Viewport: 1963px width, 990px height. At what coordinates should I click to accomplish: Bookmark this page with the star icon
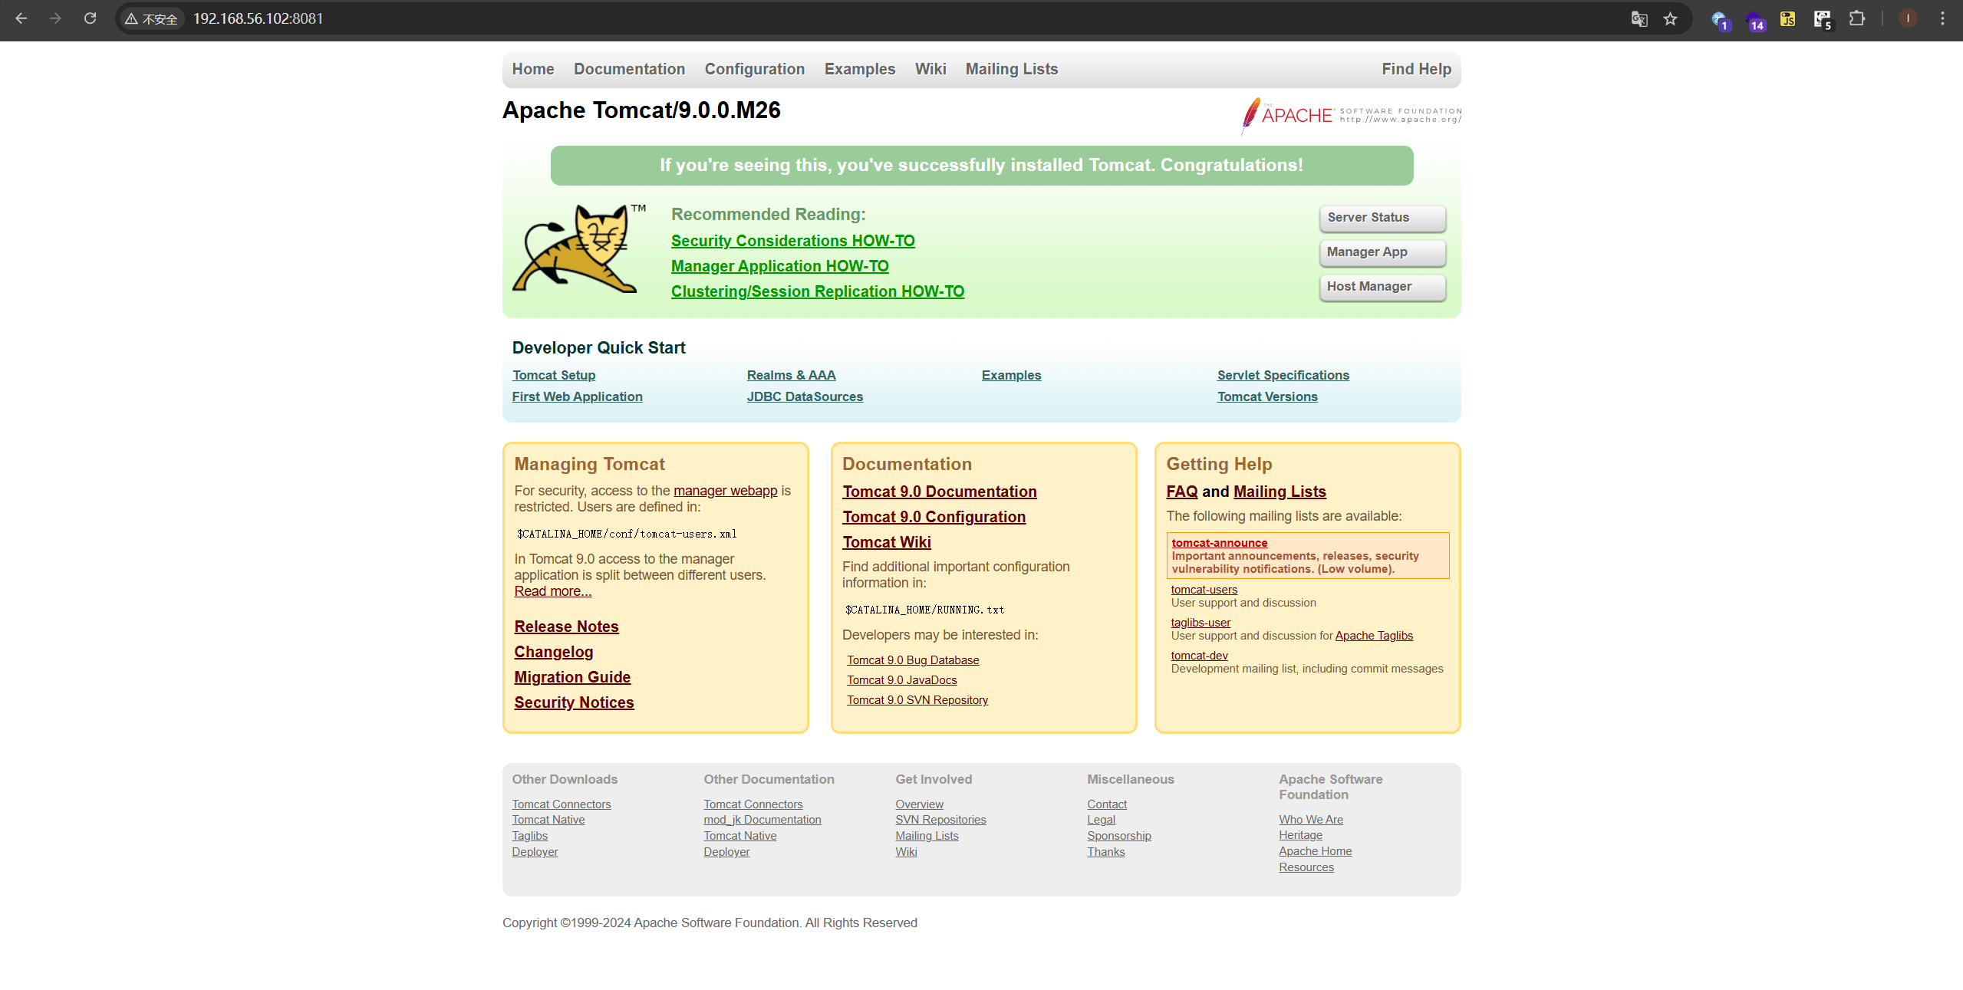click(x=1670, y=18)
